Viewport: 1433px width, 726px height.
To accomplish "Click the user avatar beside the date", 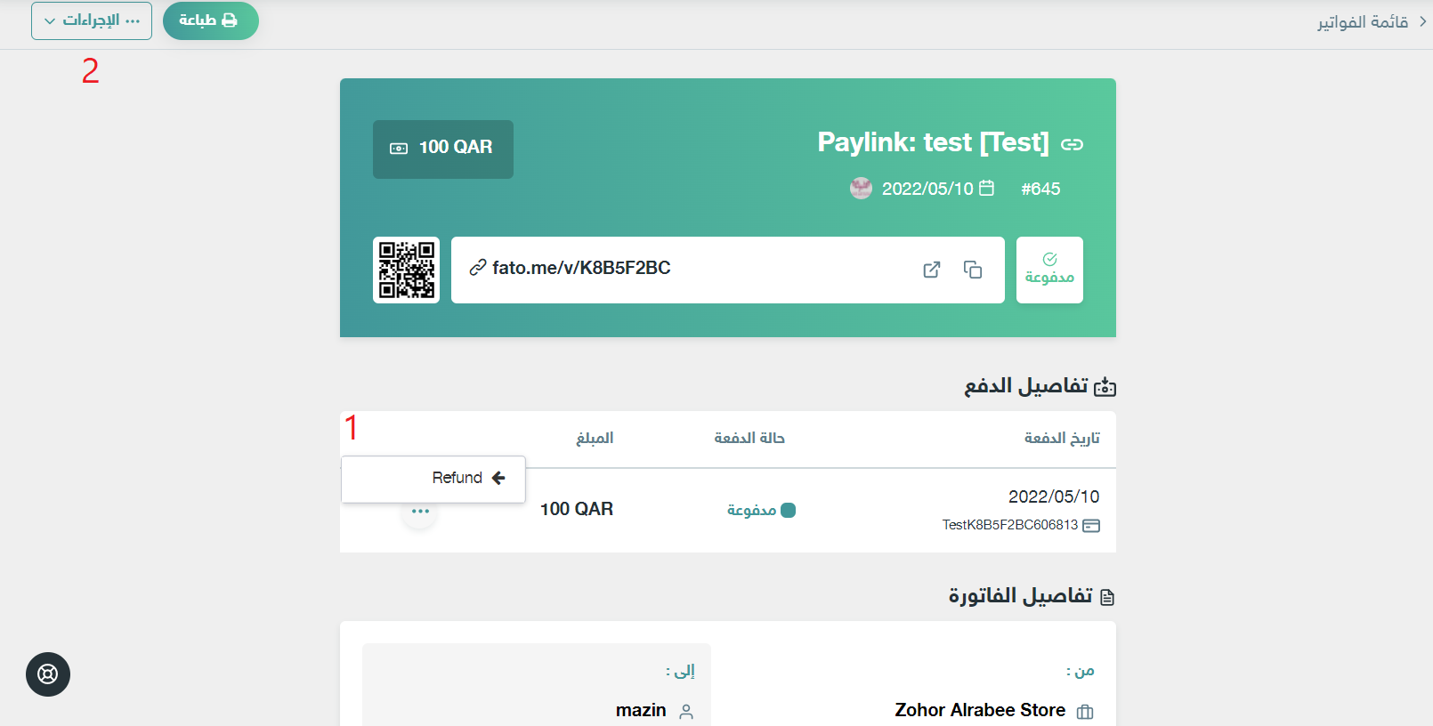I will [861, 188].
